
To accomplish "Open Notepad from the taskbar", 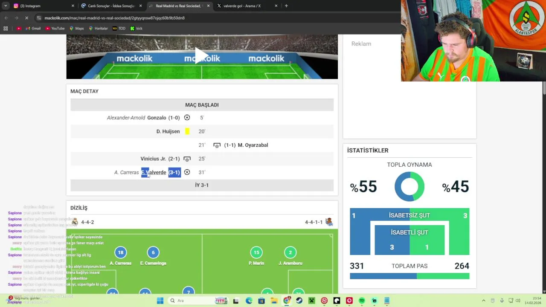I will 387,301.
